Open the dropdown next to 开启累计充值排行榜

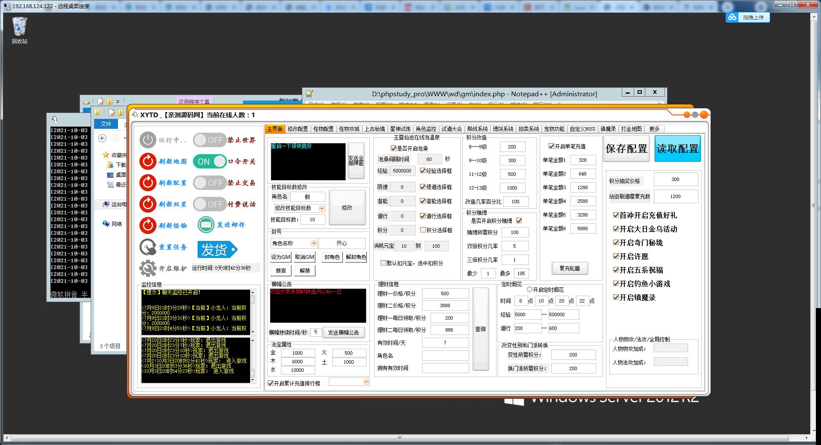click(366, 382)
